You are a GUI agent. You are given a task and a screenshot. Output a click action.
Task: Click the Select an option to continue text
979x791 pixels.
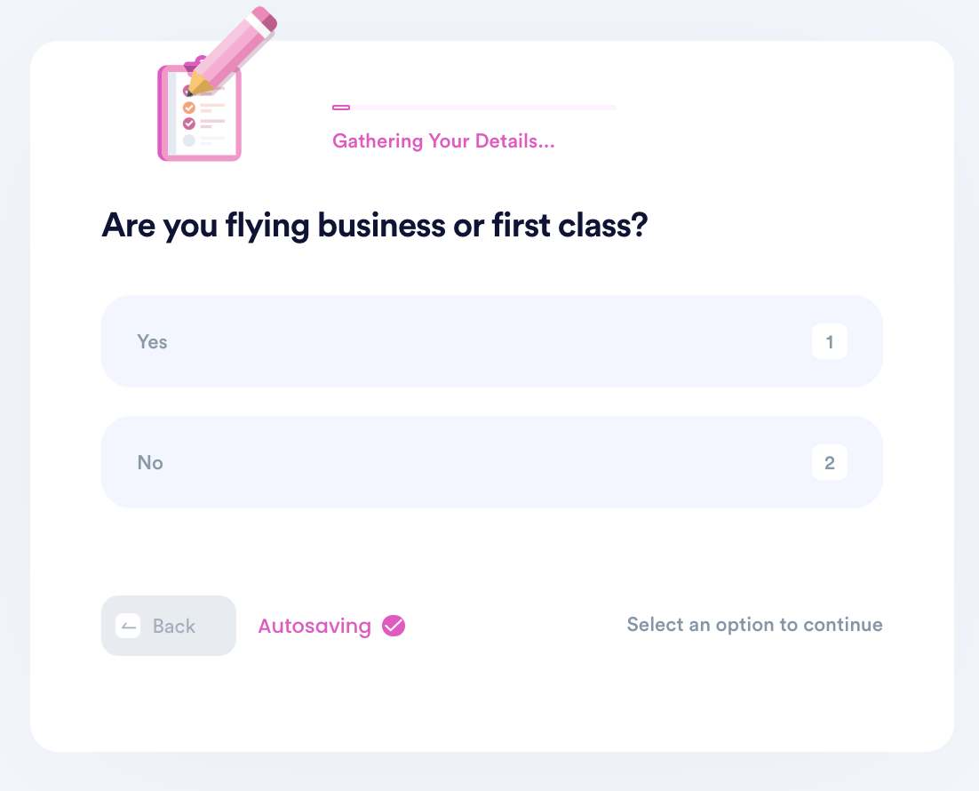coord(754,624)
